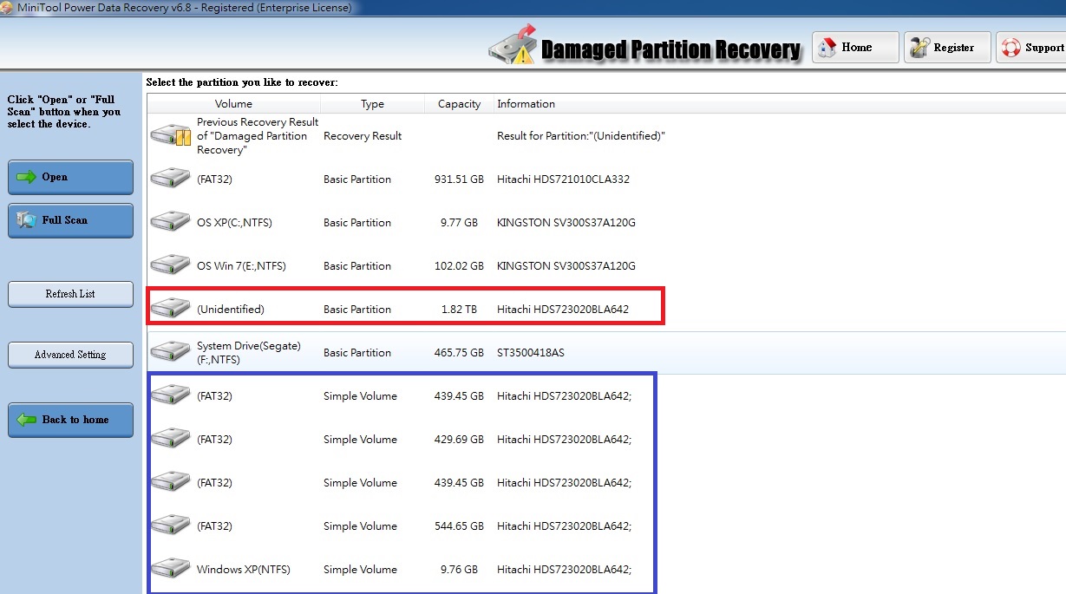Click the Open button

[70, 177]
